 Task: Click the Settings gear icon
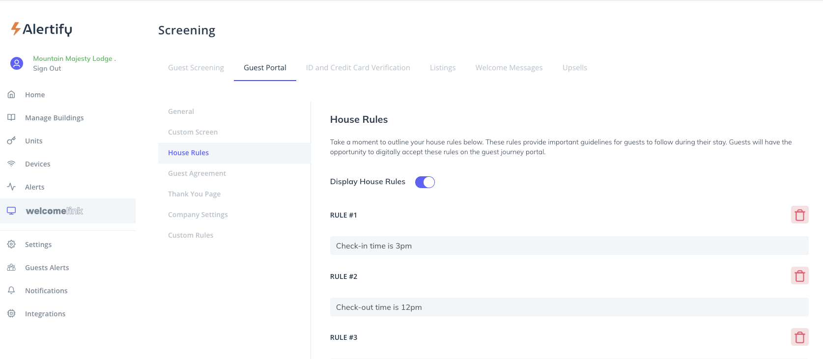[11, 244]
